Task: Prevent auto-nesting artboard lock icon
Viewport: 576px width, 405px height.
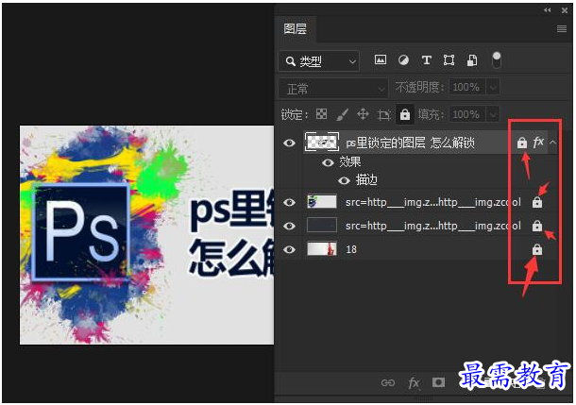Action: tap(384, 115)
